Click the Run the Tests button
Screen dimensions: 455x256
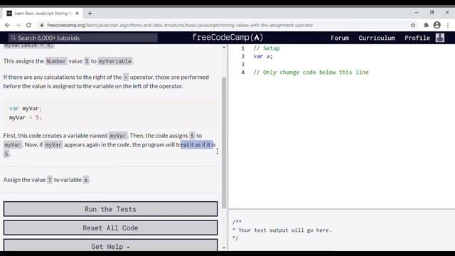pyautogui.click(x=111, y=209)
